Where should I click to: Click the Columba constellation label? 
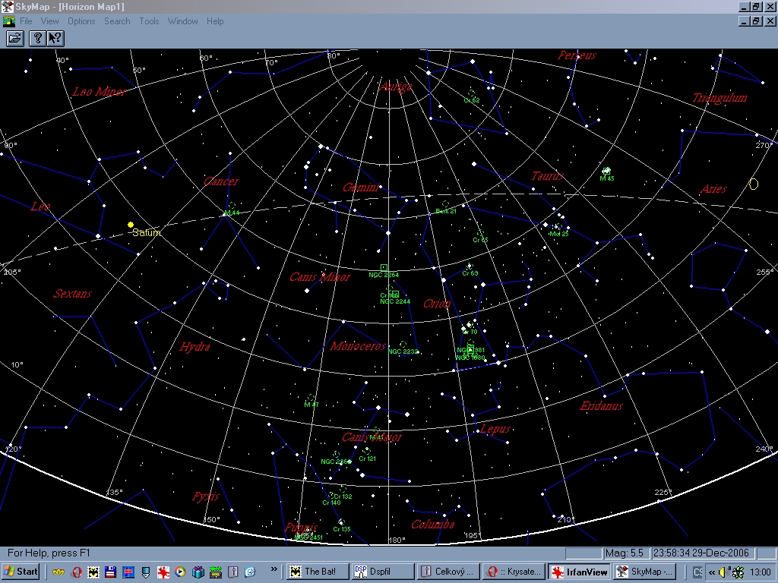(432, 525)
